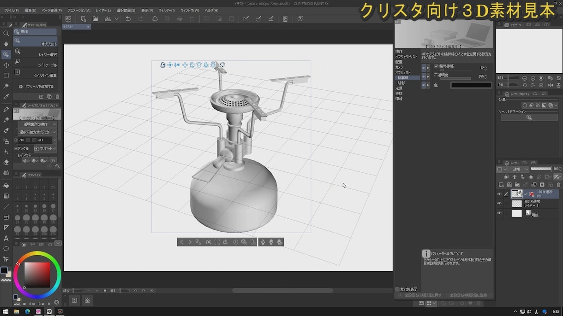Select the Move layer tool
The image size is (563, 316).
click(x=6, y=65)
